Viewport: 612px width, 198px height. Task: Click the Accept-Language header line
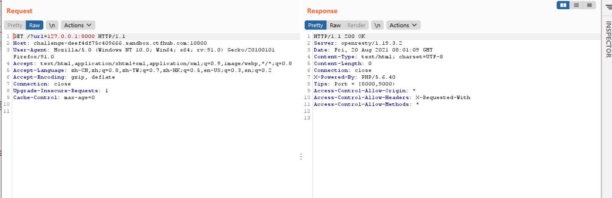tap(142, 70)
